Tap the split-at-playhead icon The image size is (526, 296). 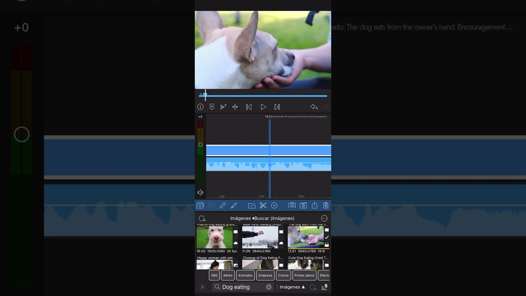coord(235,107)
